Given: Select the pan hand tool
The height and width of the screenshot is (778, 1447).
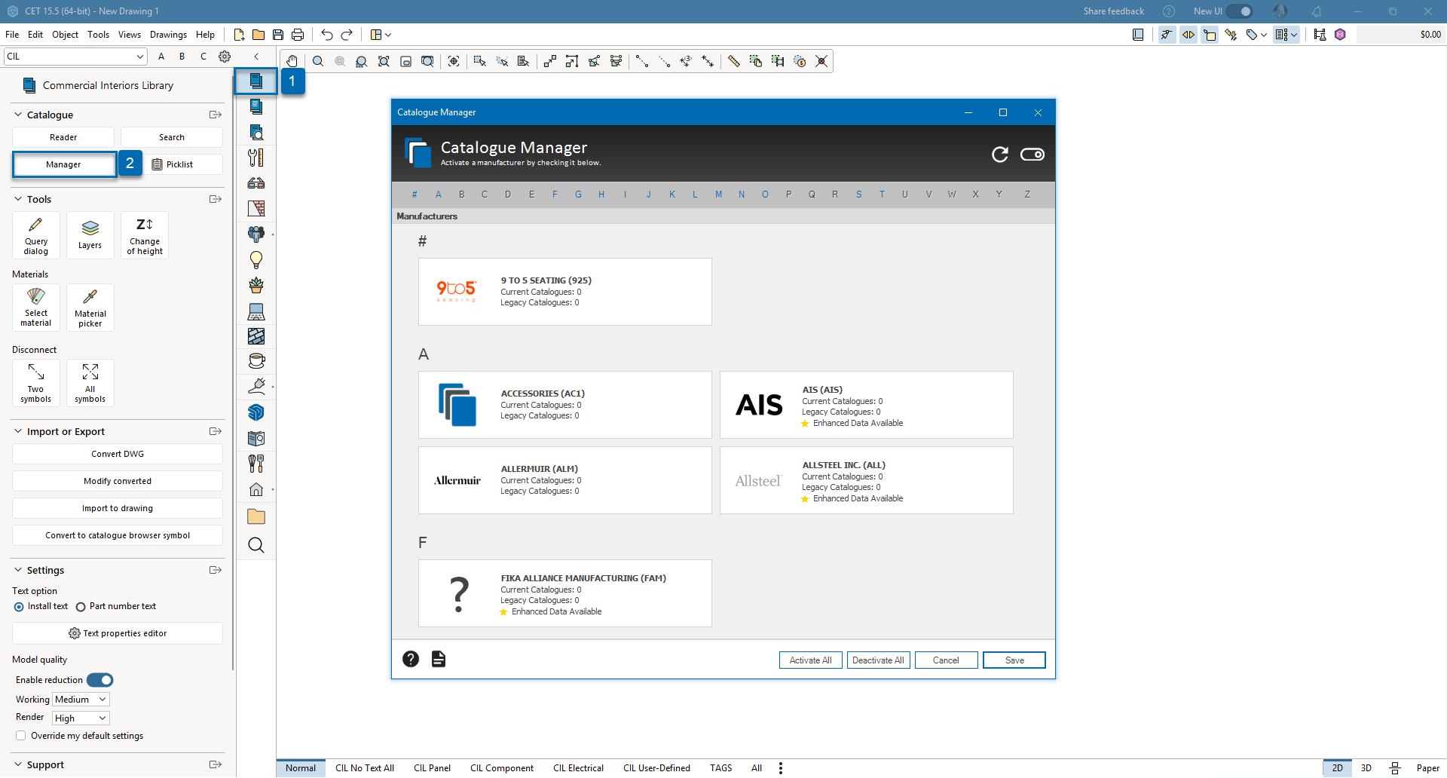Looking at the screenshot, I should (x=292, y=62).
